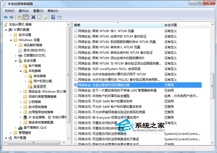Click the 本地计算机 策略 root node icon
This screenshot has height=153, width=217.
(5, 25)
